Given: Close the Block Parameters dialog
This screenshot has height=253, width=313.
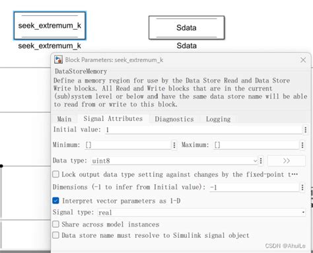Looking at the screenshot, I should [303, 60].
